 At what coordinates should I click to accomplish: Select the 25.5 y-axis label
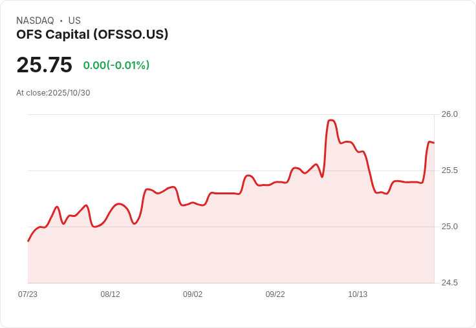coord(449,170)
